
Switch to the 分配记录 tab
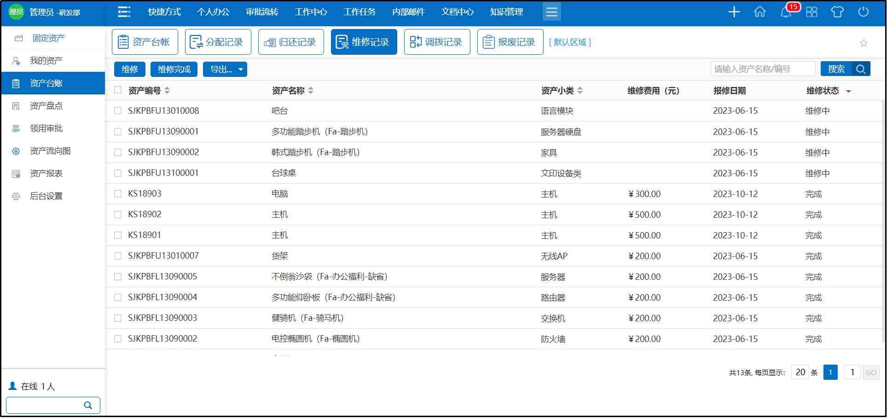[218, 42]
